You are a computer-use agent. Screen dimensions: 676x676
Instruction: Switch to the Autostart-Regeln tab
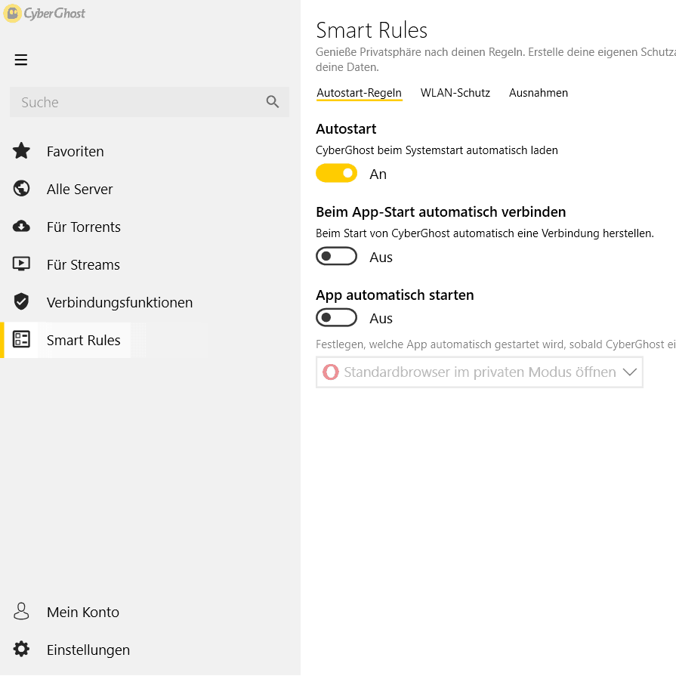tap(359, 93)
